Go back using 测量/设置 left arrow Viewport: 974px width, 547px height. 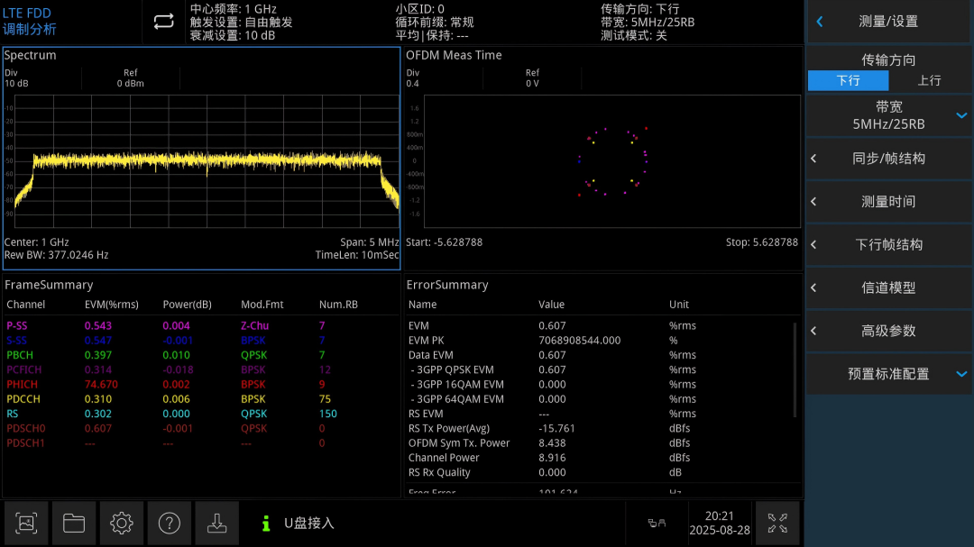point(820,22)
